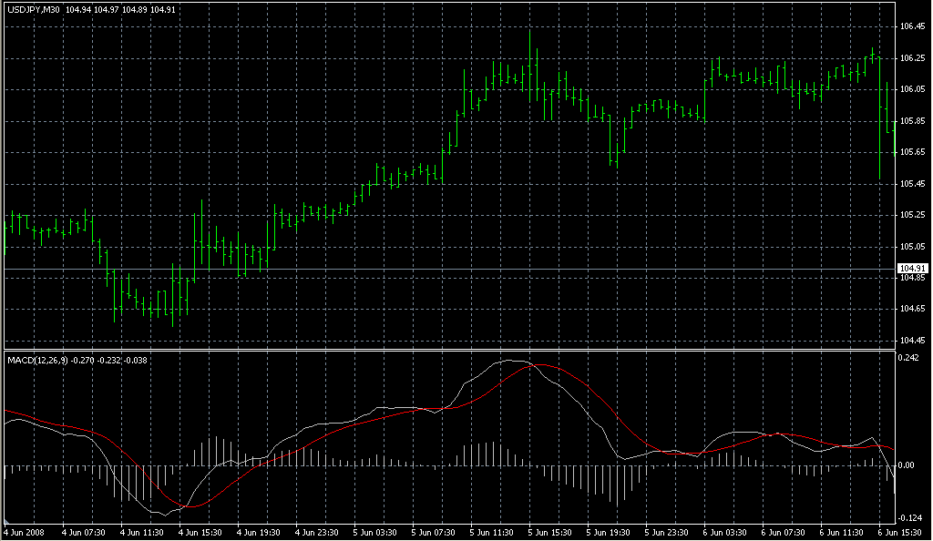933x541 pixels.
Task: Click the 0.242 MACD scale value
Action: pyautogui.click(x=909, y=358)
